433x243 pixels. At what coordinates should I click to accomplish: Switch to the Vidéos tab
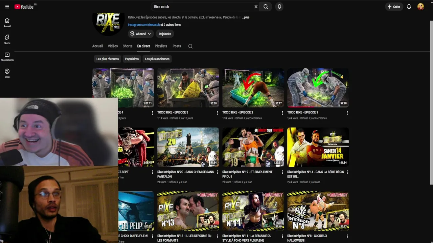(x=113, y=46)
